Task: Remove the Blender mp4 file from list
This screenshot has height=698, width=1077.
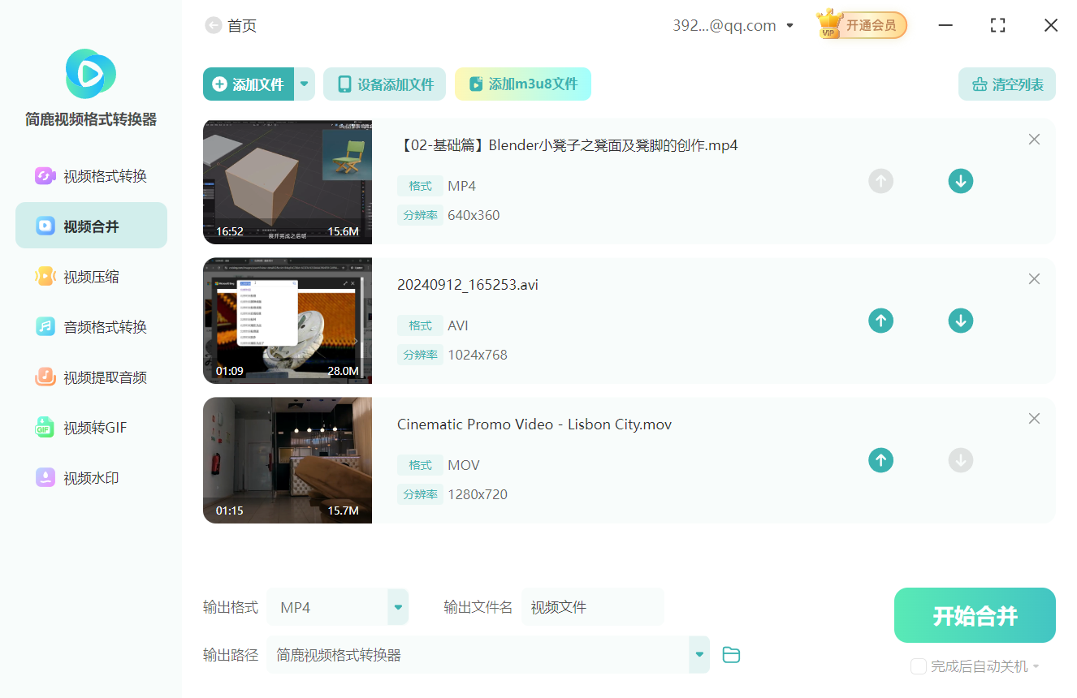Action: [x=1034, y=140]
